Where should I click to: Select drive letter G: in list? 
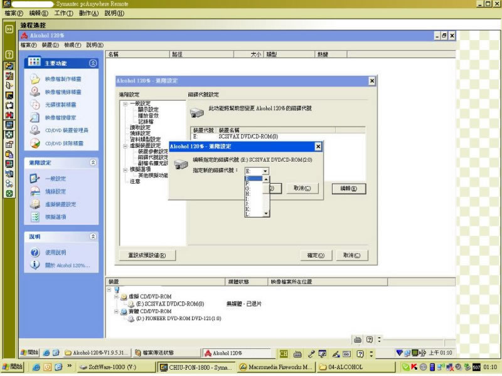[x=254, y=189]
